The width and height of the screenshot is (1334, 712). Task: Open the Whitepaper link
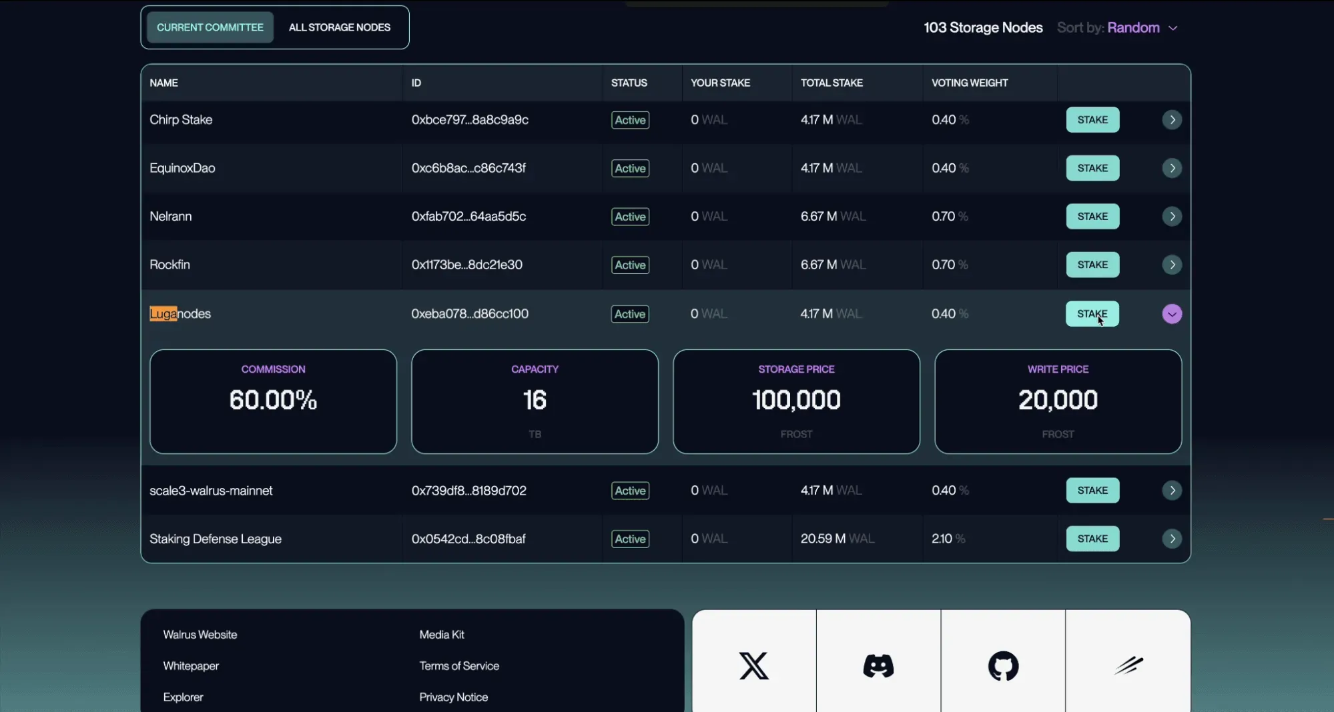click(191, 666)
